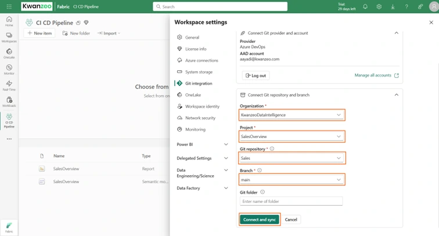Viewport: 439px width, 236px height.
Task: Open the Branch dropdown showing main
Action: pyautogui.click(x=292, y=180)
